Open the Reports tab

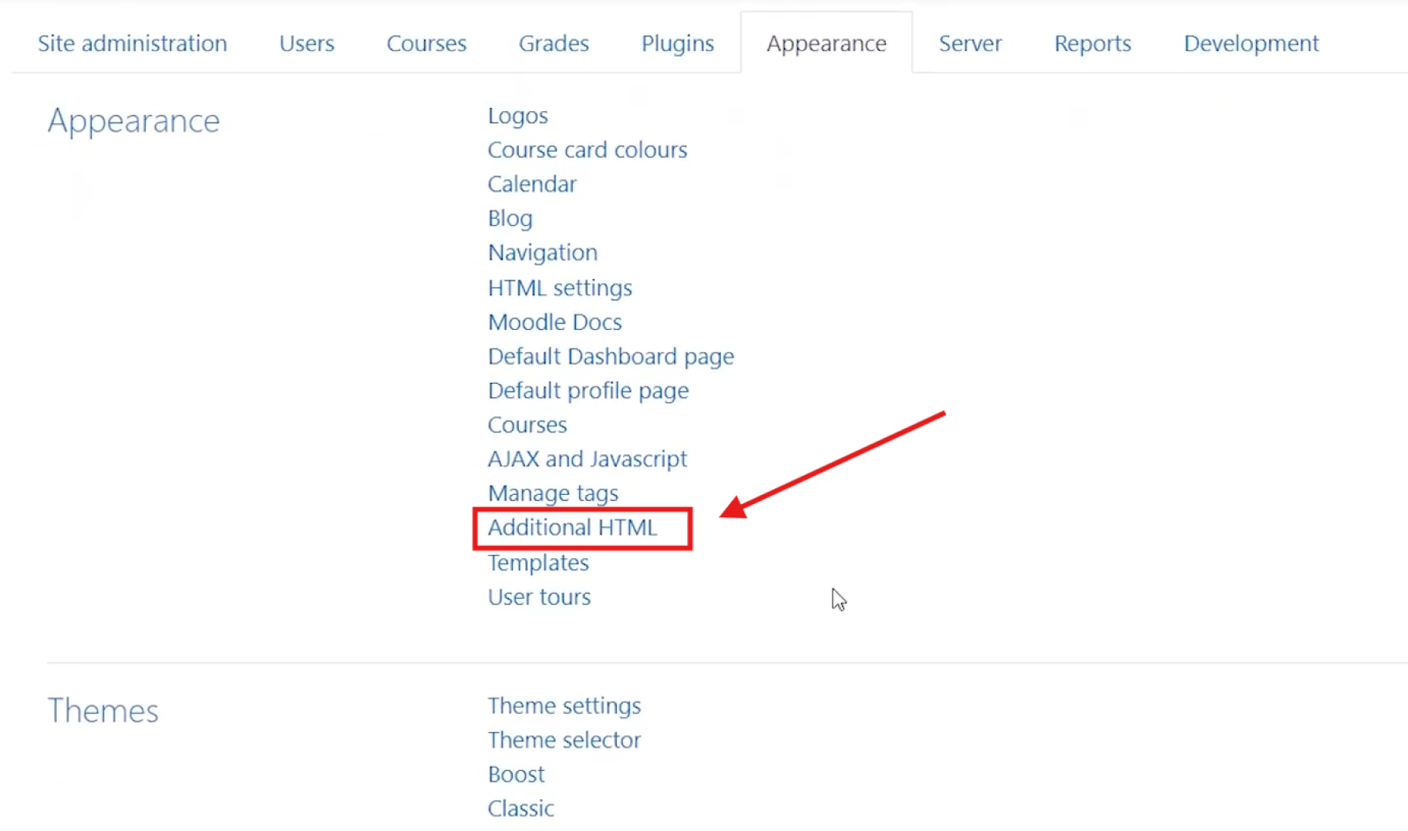click(1092, 43)
